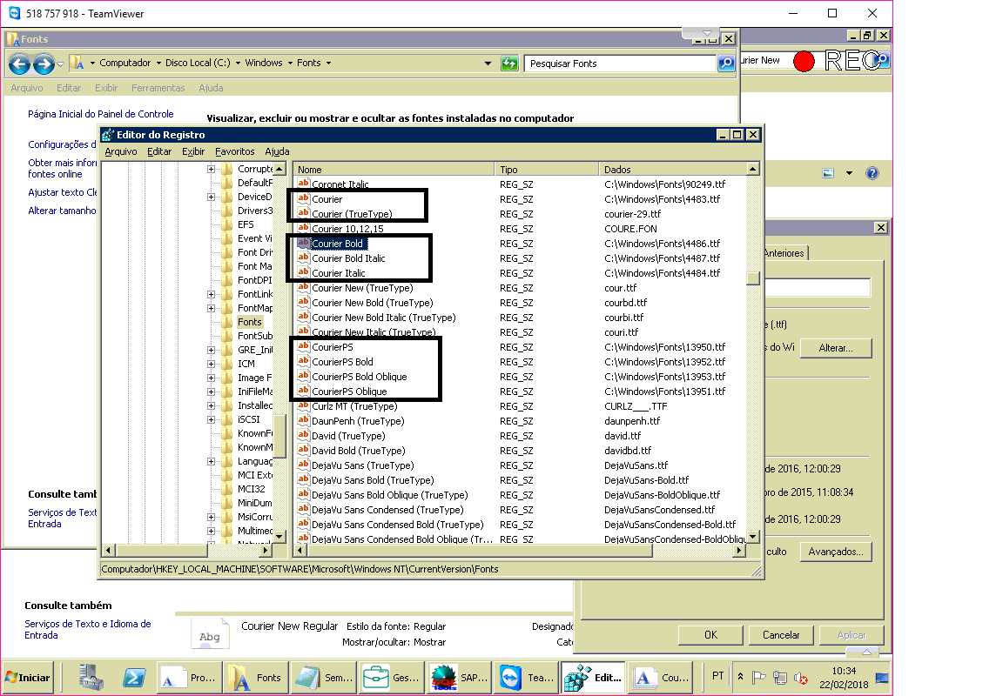Open the Registry Editor taskbar icon
Screen dimensions: 1003x696
[x=592, y=677]
